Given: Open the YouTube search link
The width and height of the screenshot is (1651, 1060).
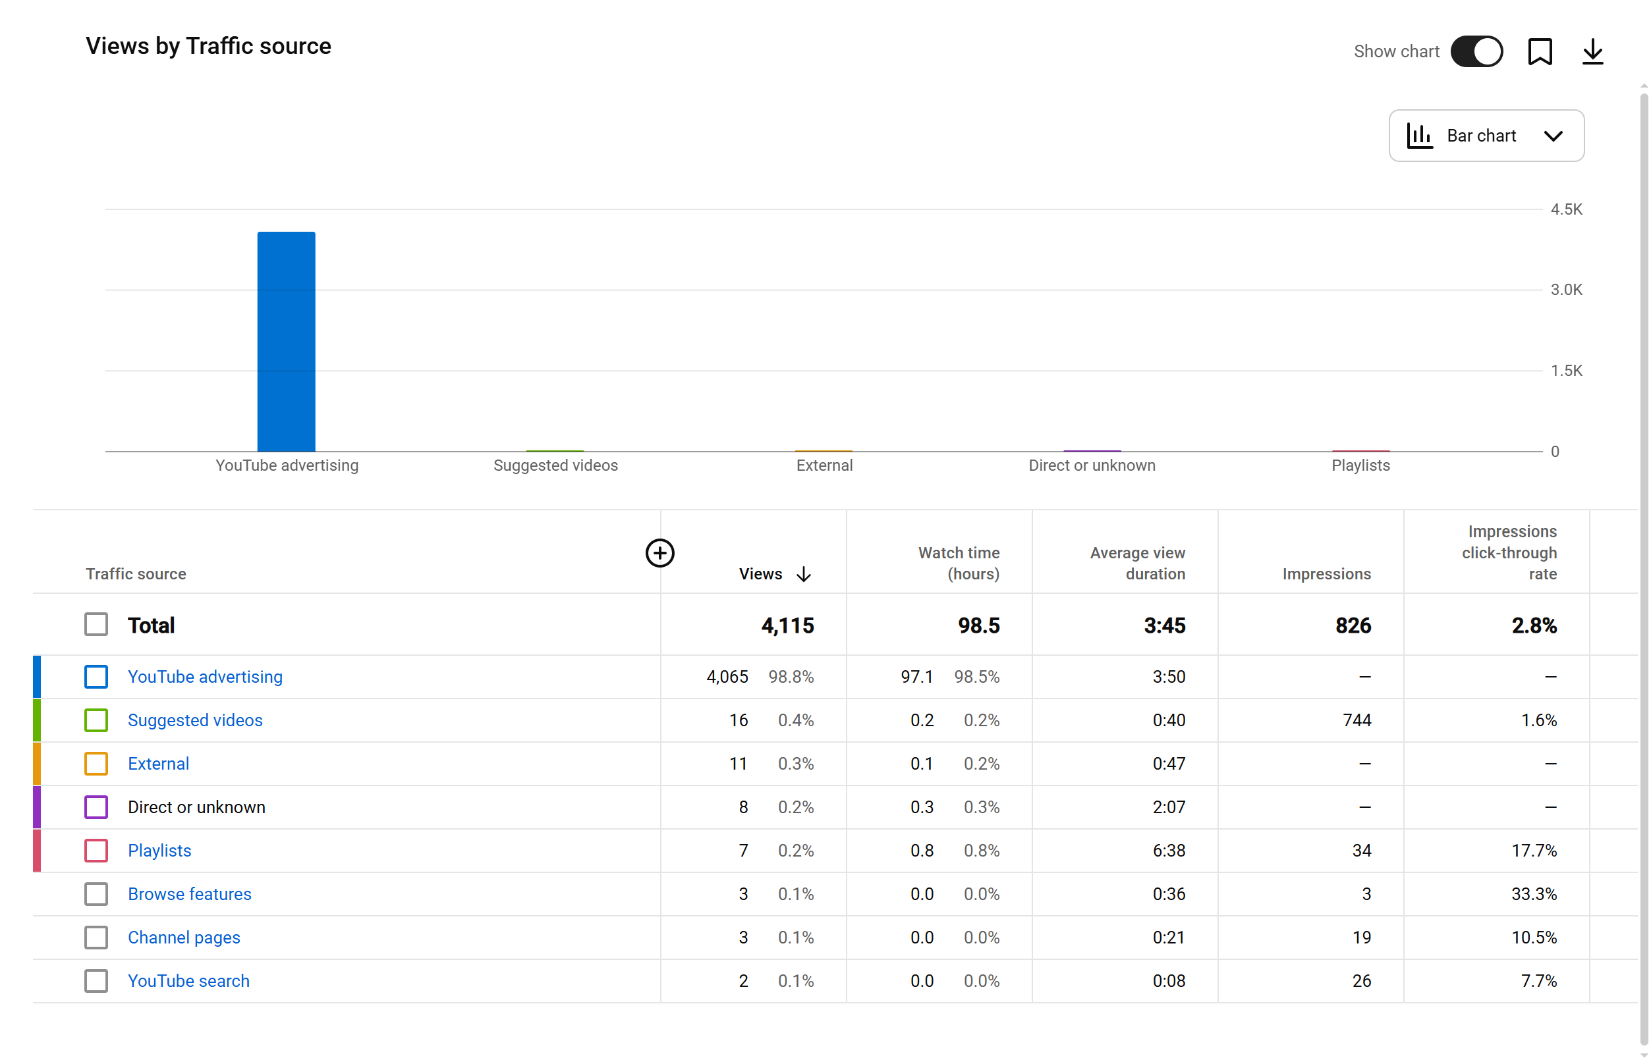Looking at the screenshot, I should coord(188,981).
